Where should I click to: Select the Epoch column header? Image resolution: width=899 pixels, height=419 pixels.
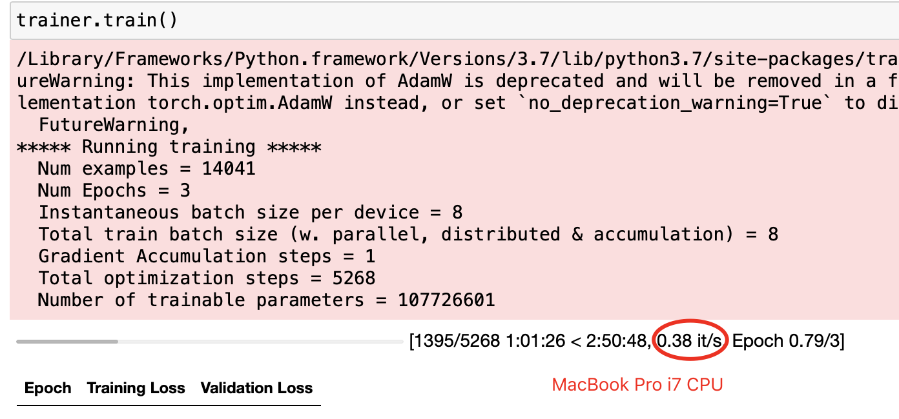(x=48, y=388)
